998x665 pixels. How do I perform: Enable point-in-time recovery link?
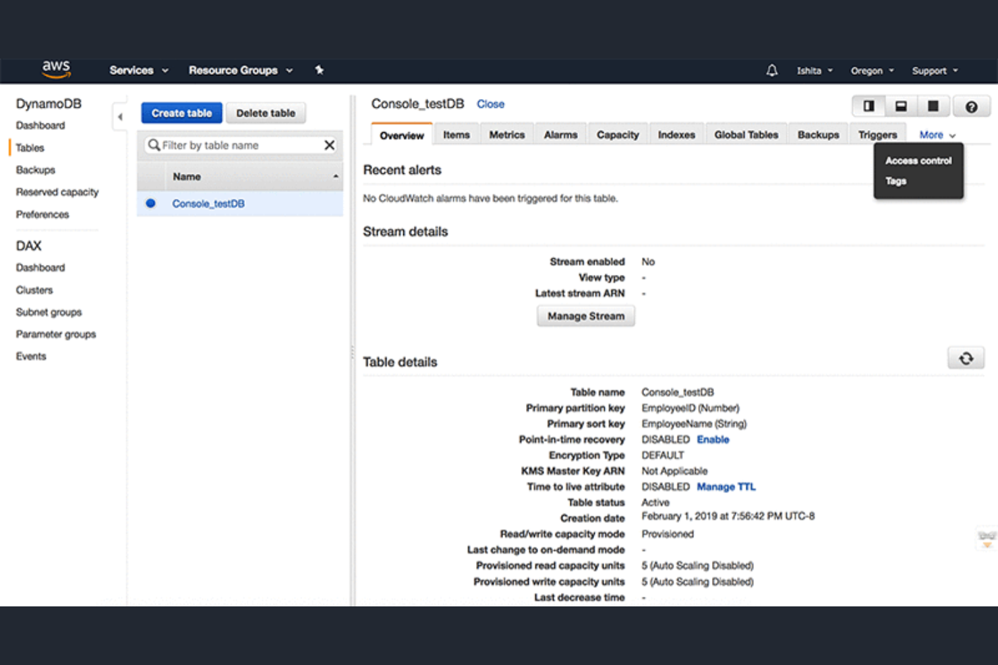713,439
